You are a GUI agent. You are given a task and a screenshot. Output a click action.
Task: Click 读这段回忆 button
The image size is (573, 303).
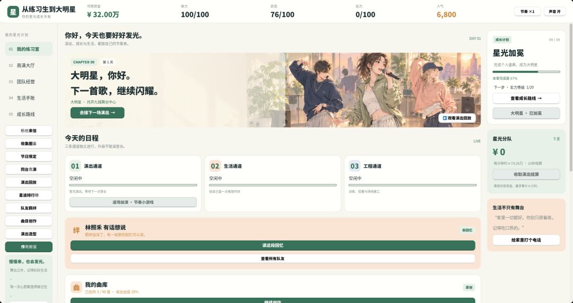[273, 246]
